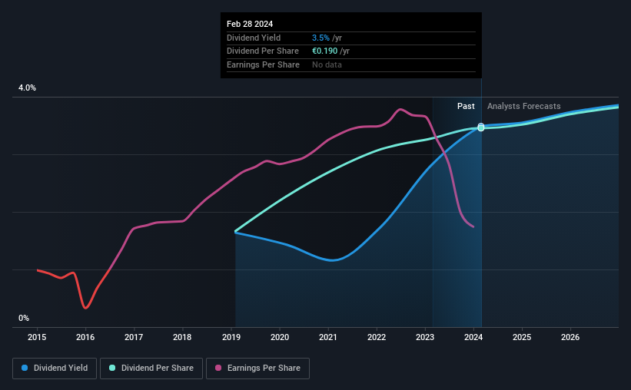Toggle the Dividend Per Share legend button
The height and width of the screenshot is (390, 631).
(x=151, y=369)
